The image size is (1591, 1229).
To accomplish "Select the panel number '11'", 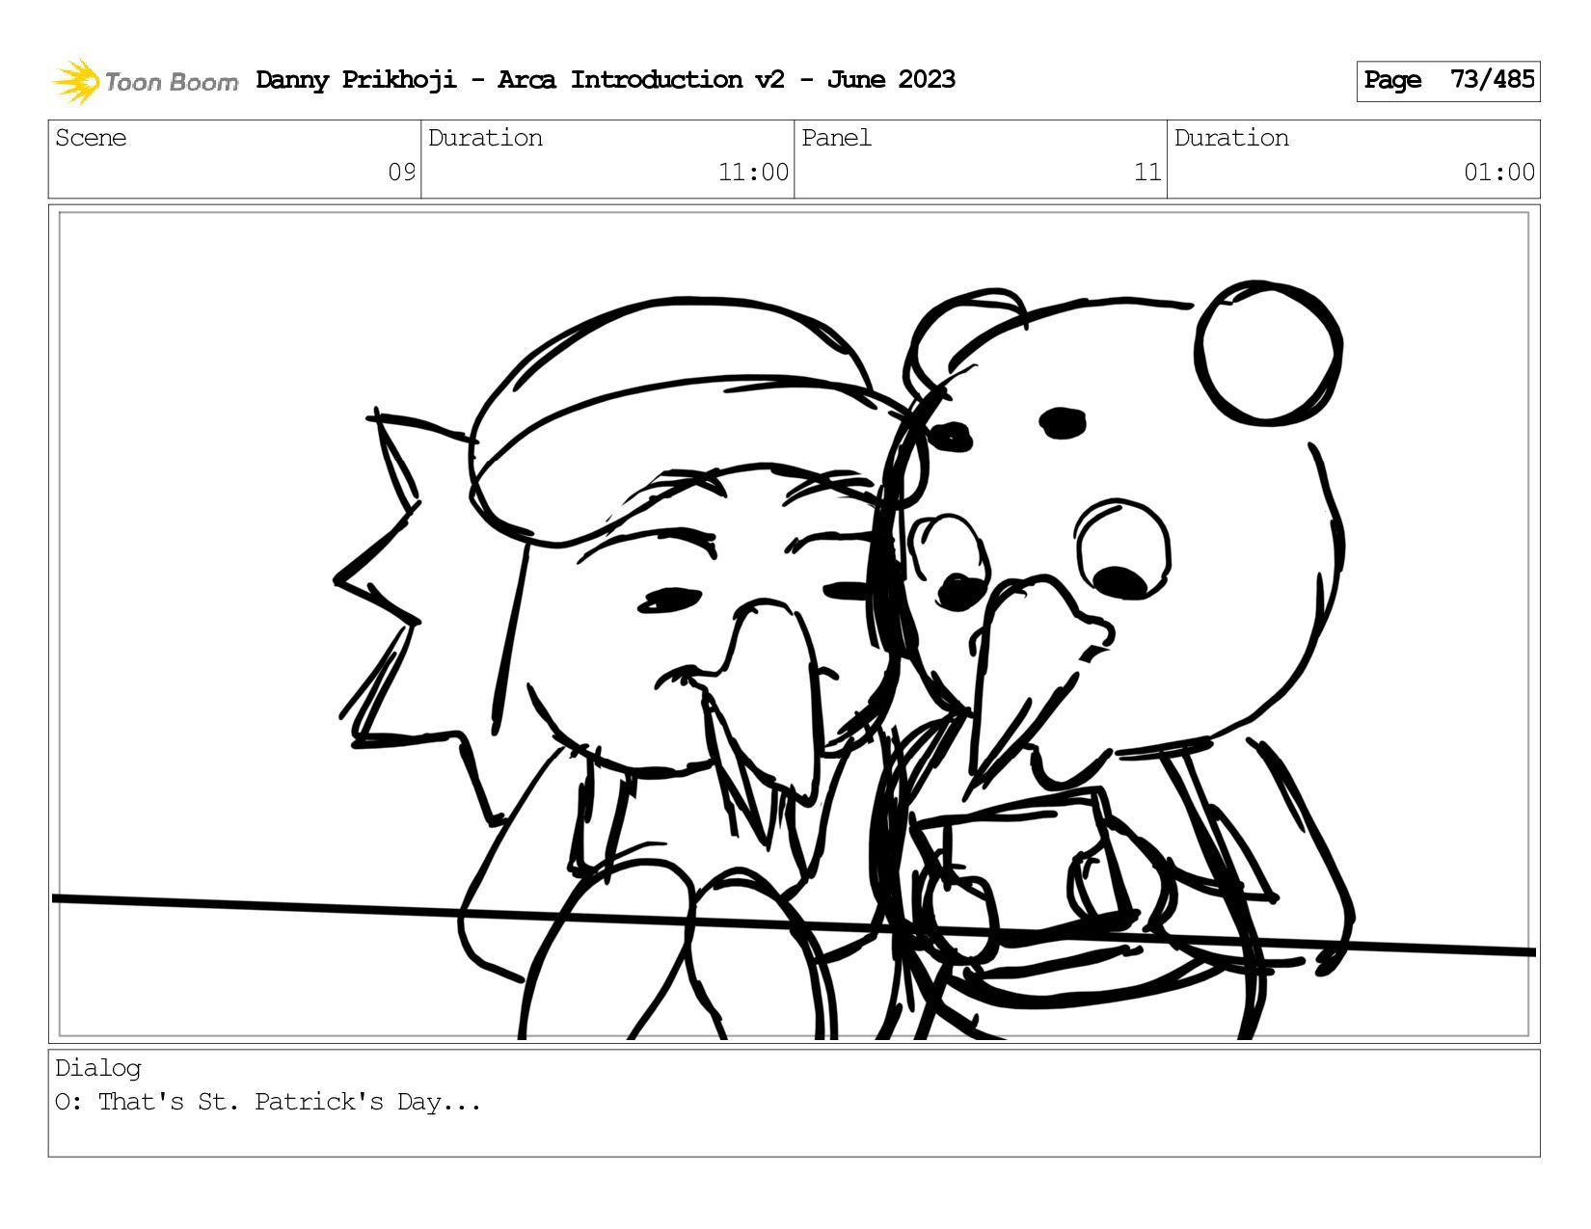I will tap(1147, 173).
